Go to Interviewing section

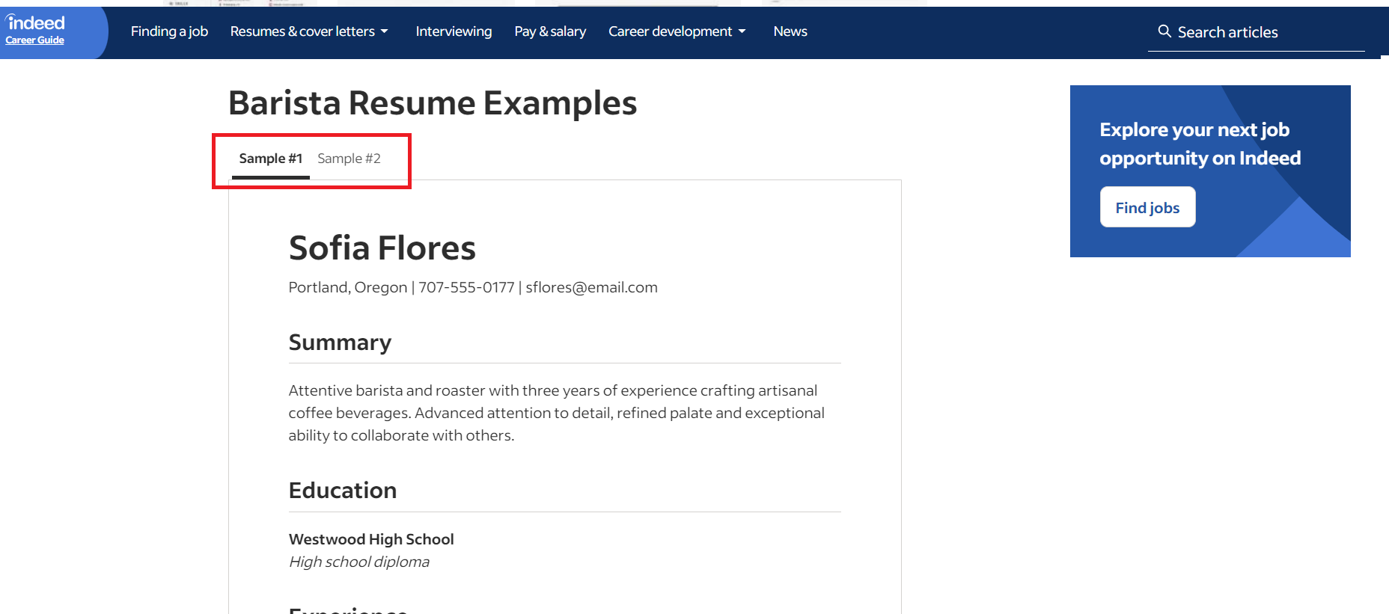454,31
